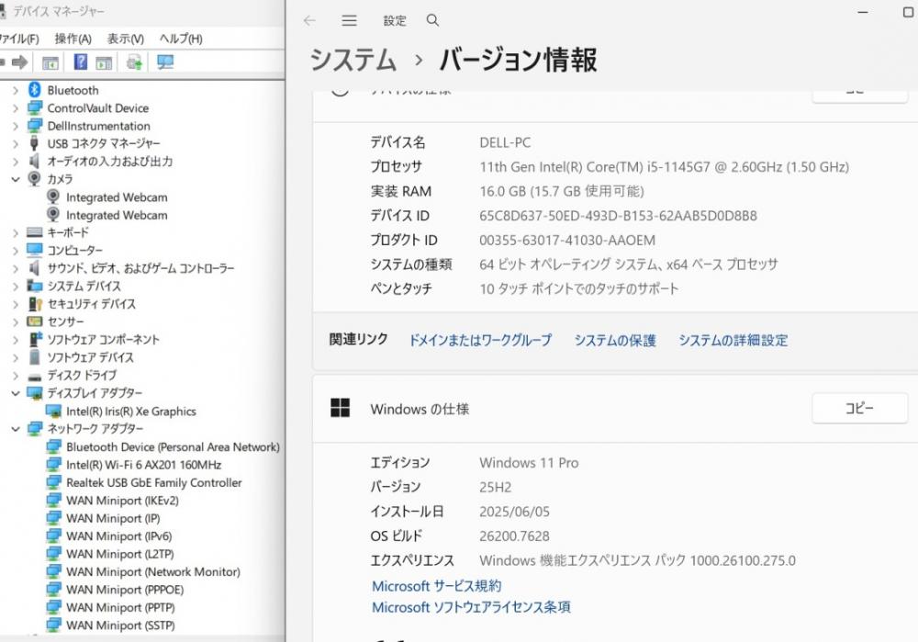The width and height of the screenshot is (918, 642).
Task: Click the forward arrow in Device Manager toolbar
Action: click(x=19, y=62)
